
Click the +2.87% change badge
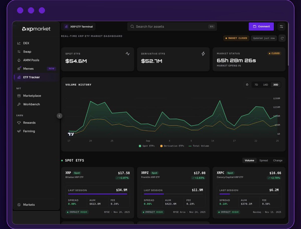pos(123,178)
